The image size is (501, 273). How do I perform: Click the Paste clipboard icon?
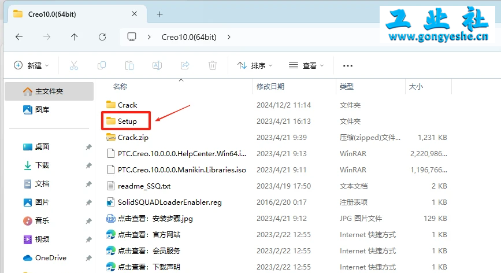(x=129, y=65)
